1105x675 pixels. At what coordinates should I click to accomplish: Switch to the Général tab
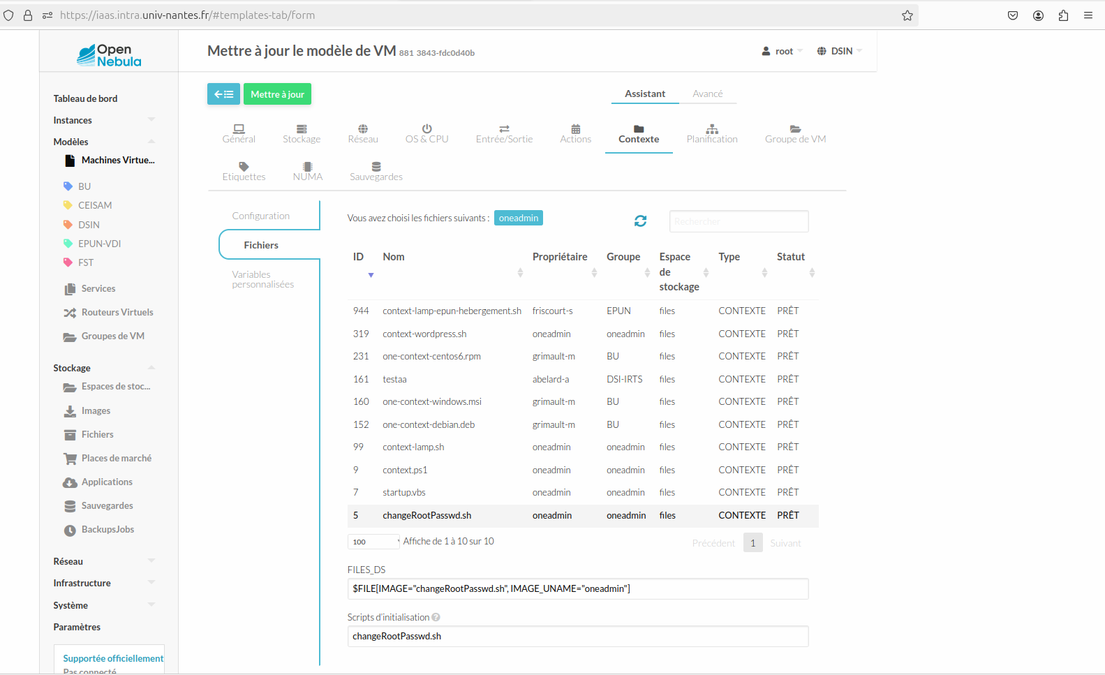pos(239,134)
